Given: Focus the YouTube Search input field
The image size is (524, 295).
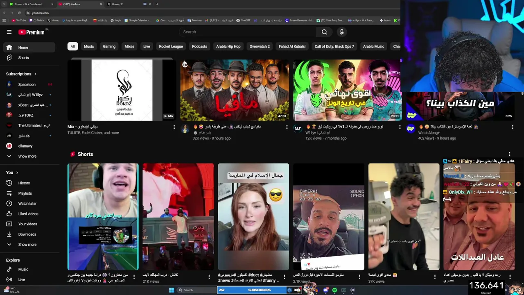Looking at the screenshot, I should [x=248, y=32].
